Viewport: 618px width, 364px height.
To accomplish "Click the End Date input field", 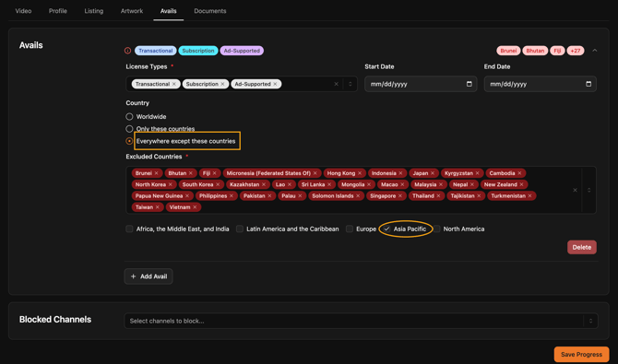I will point(540,84).
